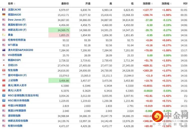192x129 pixels.
Task: Click the +2.27% percentage value
Action: tap(167, 66)
